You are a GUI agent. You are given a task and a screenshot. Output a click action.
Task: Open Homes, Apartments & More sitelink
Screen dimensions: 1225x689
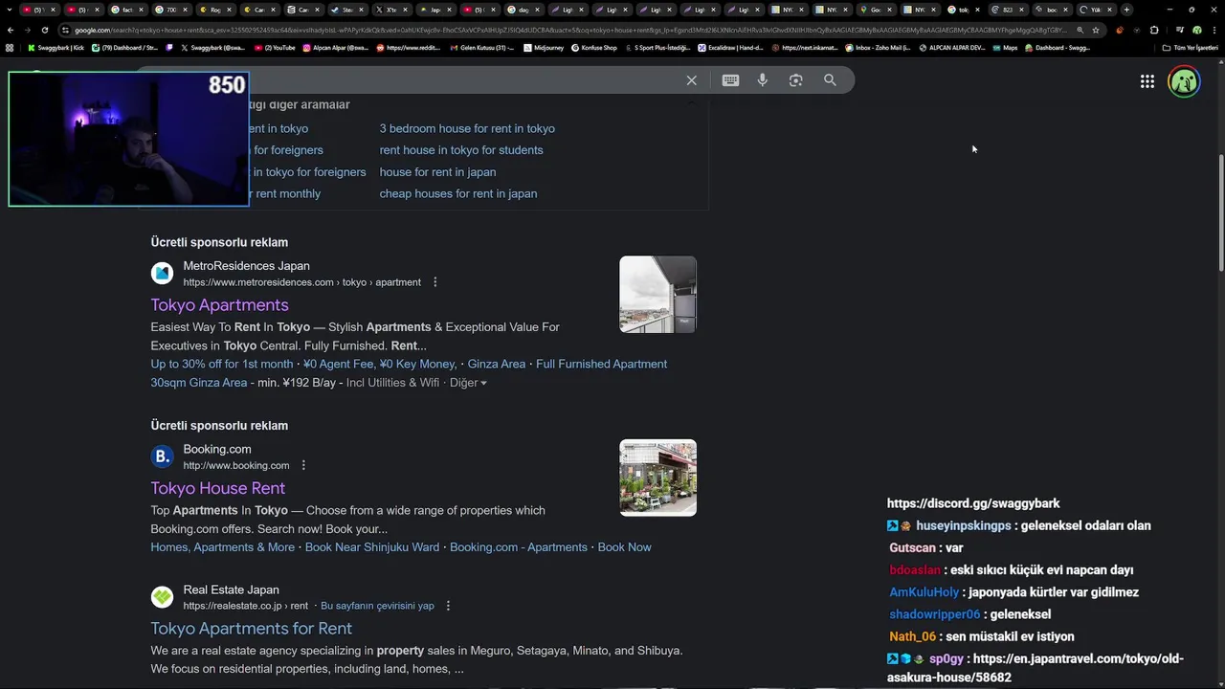(x=222, y=547)
